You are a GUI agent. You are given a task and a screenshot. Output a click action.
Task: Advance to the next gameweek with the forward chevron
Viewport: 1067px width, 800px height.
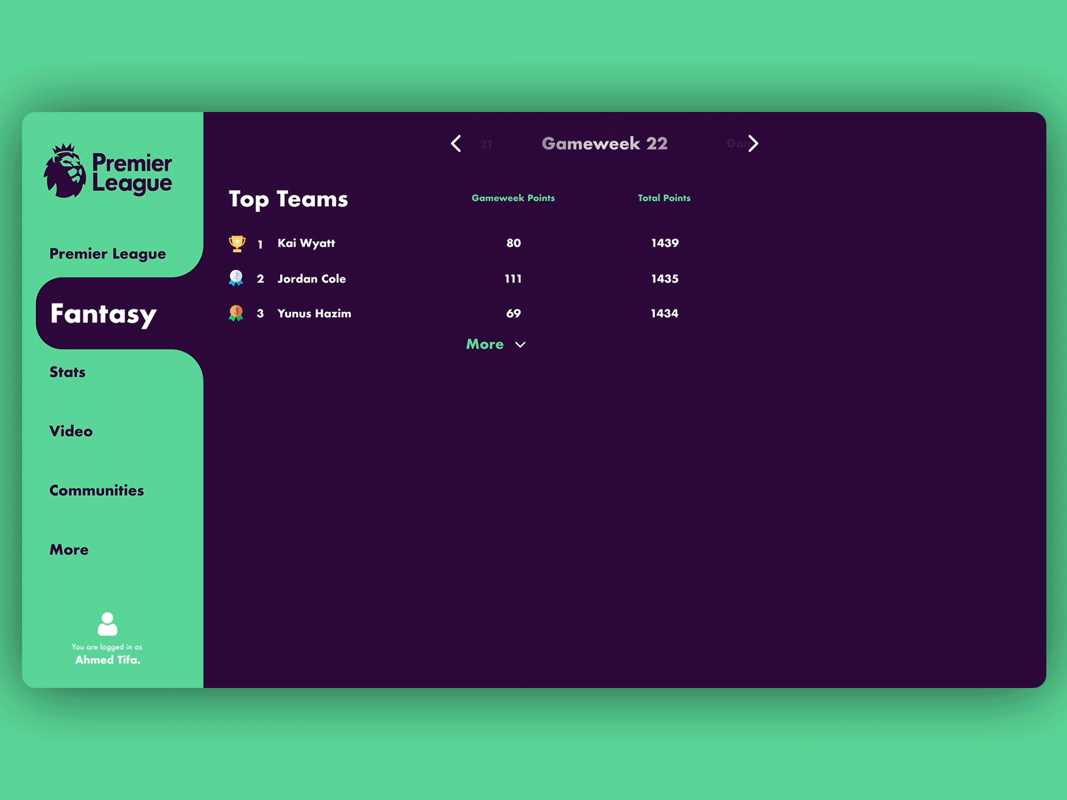(x=754, y=143)
